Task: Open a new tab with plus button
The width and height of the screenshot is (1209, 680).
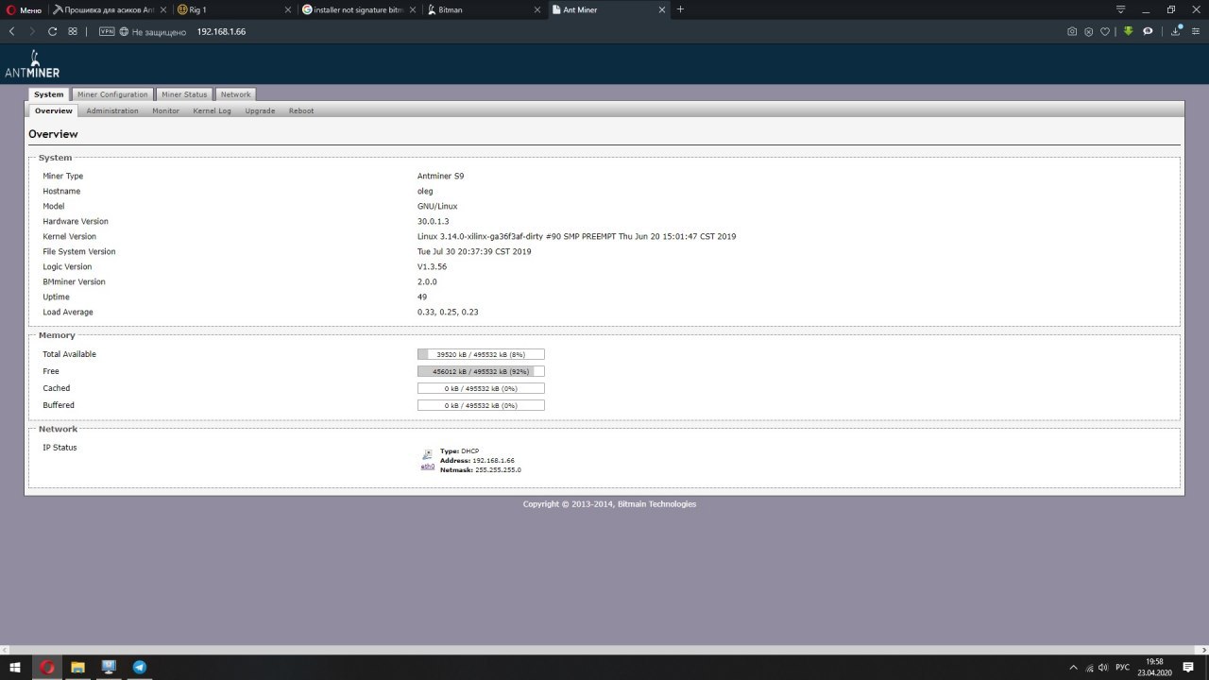Action: [680, 9]
